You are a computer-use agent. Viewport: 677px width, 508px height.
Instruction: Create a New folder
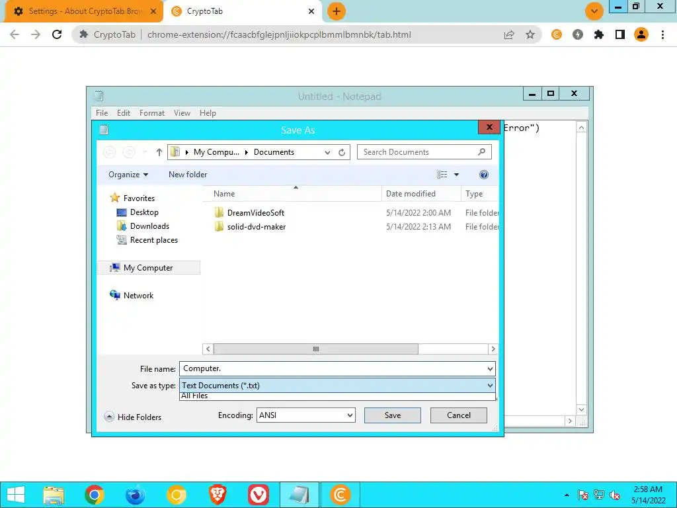[x=188, y=175]
